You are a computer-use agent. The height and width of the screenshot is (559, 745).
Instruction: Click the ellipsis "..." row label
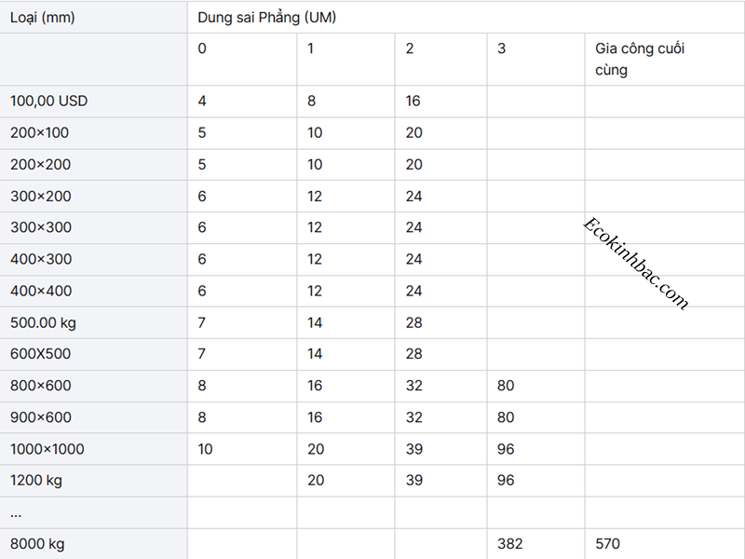(16, 512)
